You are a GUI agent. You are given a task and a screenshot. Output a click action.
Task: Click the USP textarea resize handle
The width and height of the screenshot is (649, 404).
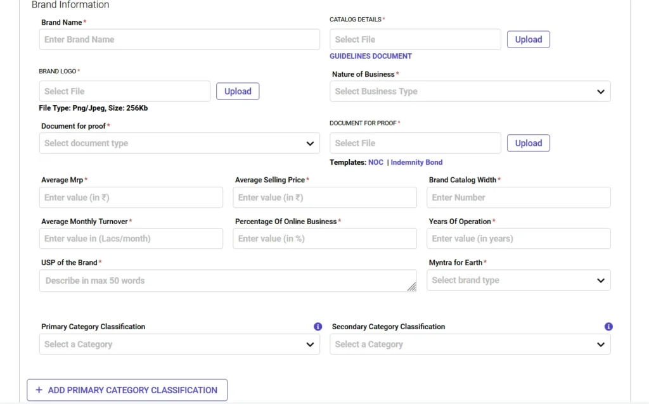pos(411,286)
